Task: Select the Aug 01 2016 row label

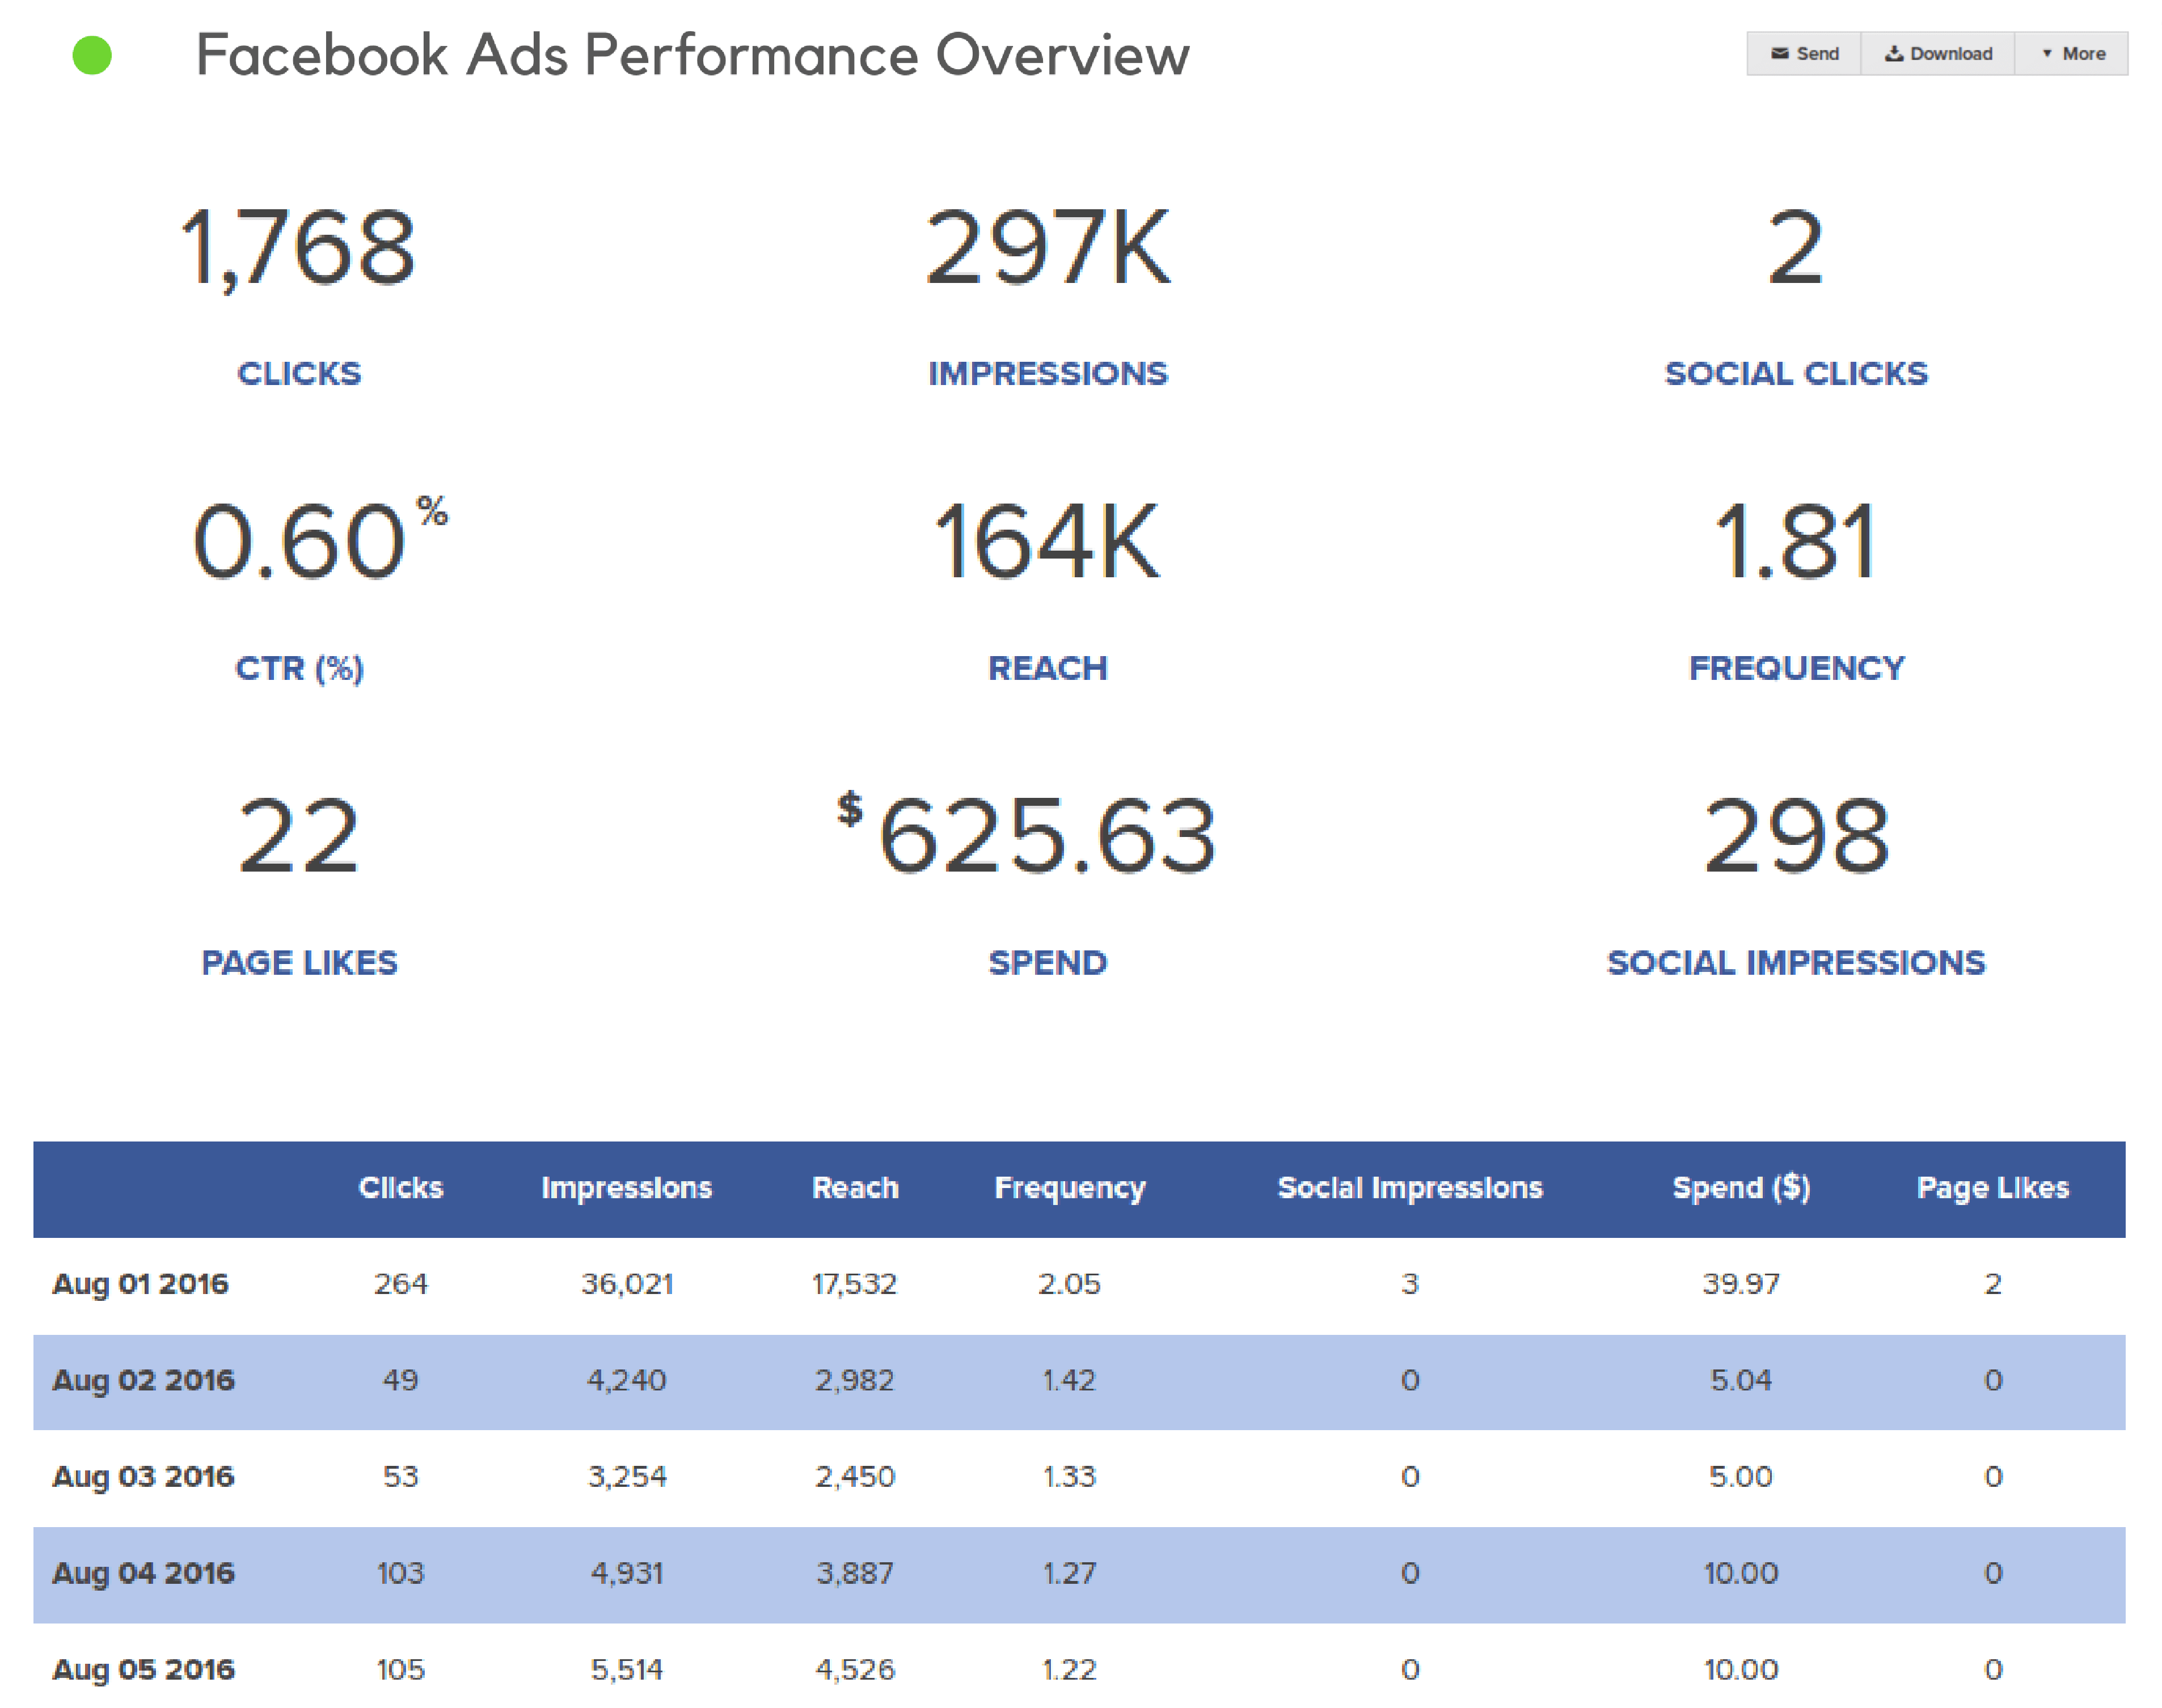Action: (140, 1283)
